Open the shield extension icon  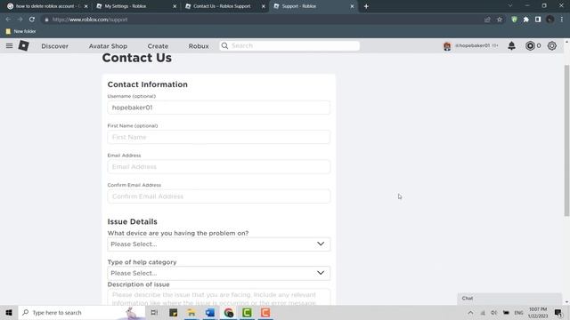pyautogui.click(x=514, y=20)
